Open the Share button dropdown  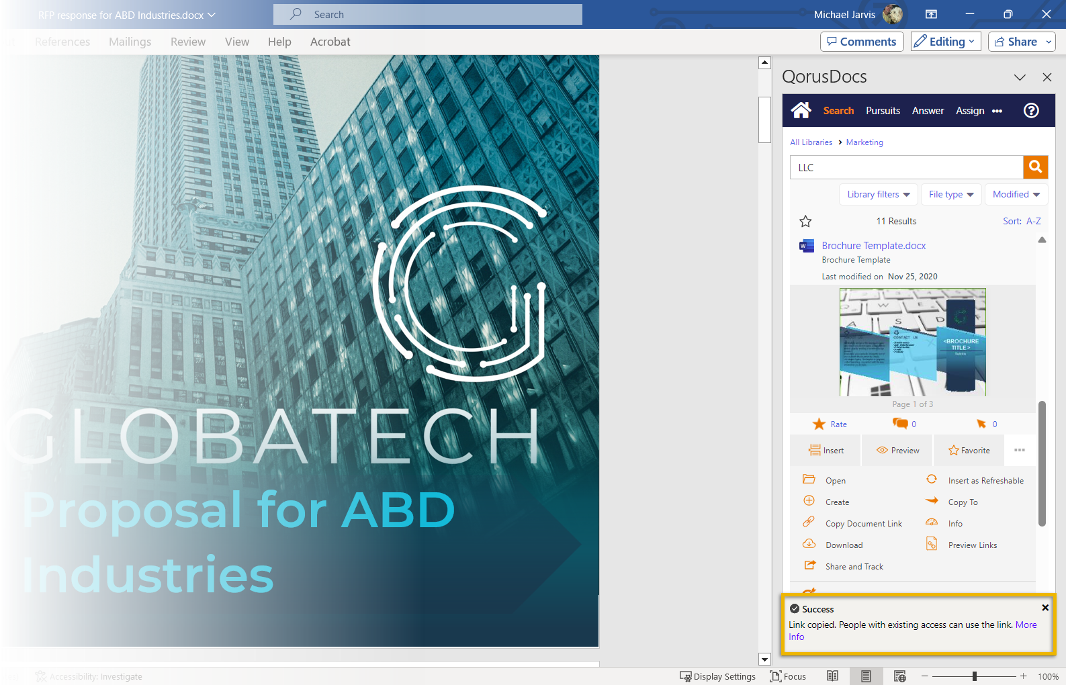point(1049,42)
